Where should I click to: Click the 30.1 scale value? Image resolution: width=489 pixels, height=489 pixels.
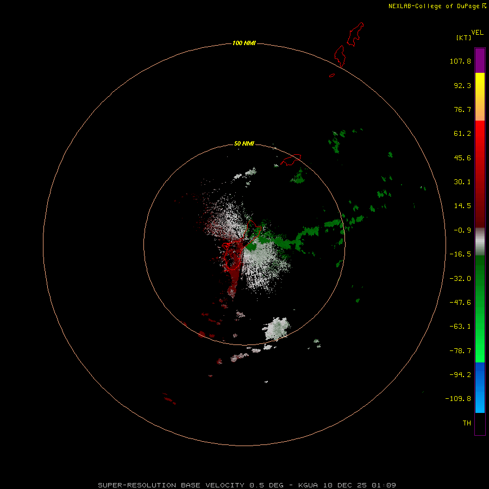462,182
